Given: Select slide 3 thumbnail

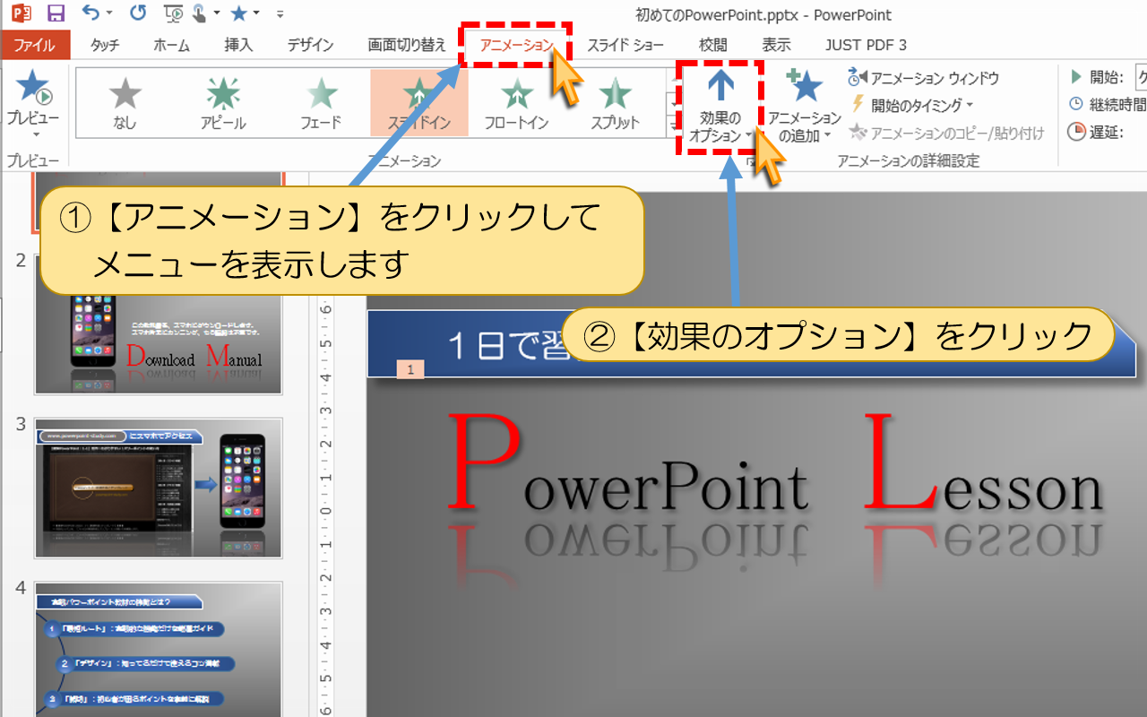Looking at the screenshot, I should coord(159,488).
